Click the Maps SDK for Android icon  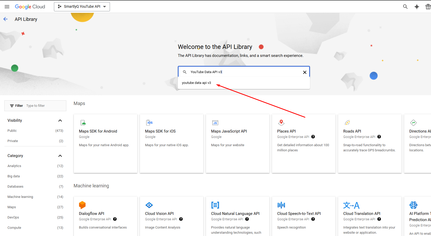[83, 123]
